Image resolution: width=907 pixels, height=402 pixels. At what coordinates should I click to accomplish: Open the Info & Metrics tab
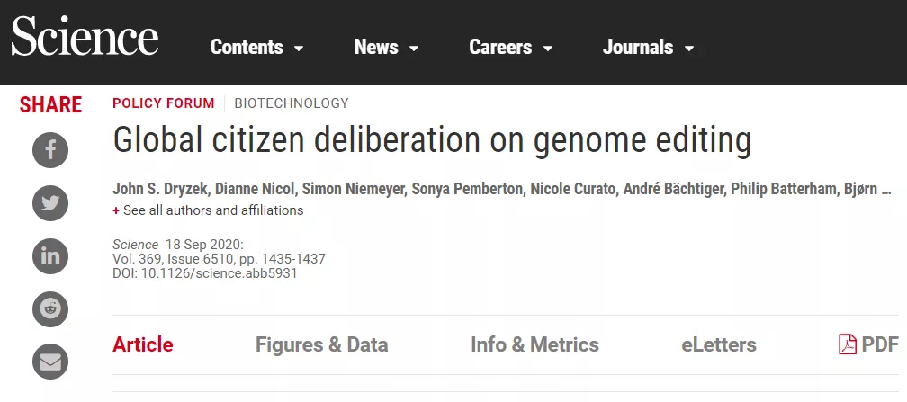click(534, 344)
